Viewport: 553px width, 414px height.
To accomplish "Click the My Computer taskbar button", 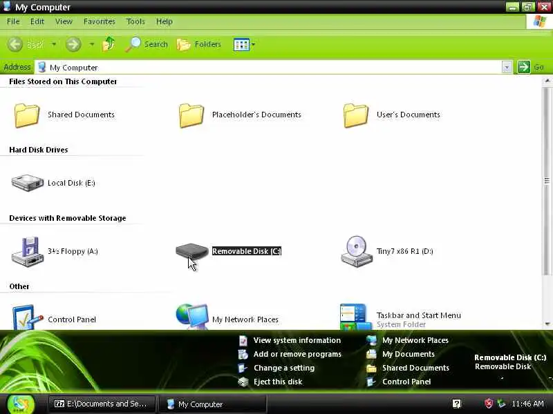I will point(213,404).
